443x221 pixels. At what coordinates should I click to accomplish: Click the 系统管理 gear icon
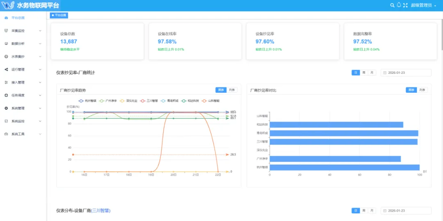(x=6, y=108)
